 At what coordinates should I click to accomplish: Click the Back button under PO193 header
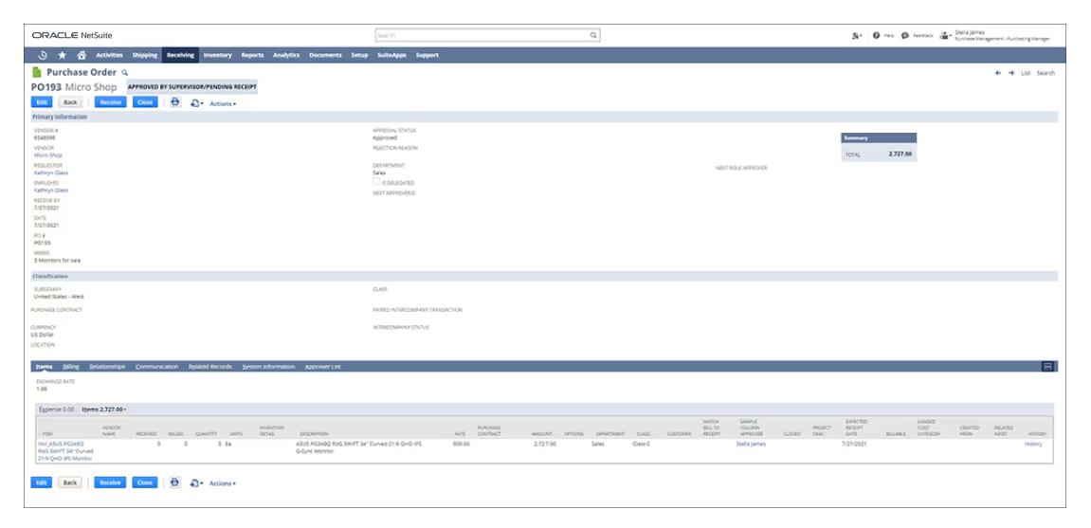tap(70, 102)
